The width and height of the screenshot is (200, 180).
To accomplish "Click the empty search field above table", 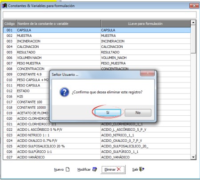I will click(x=100, y=15).
